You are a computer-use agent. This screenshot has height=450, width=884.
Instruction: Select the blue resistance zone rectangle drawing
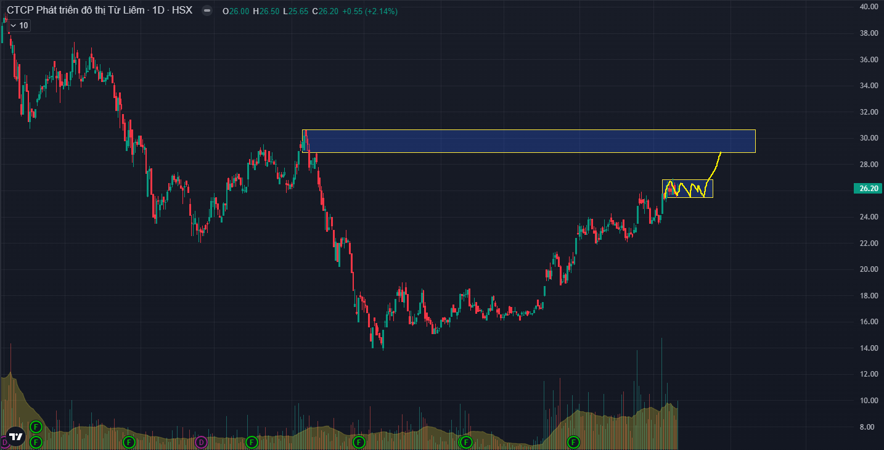(x=528, y=141)
